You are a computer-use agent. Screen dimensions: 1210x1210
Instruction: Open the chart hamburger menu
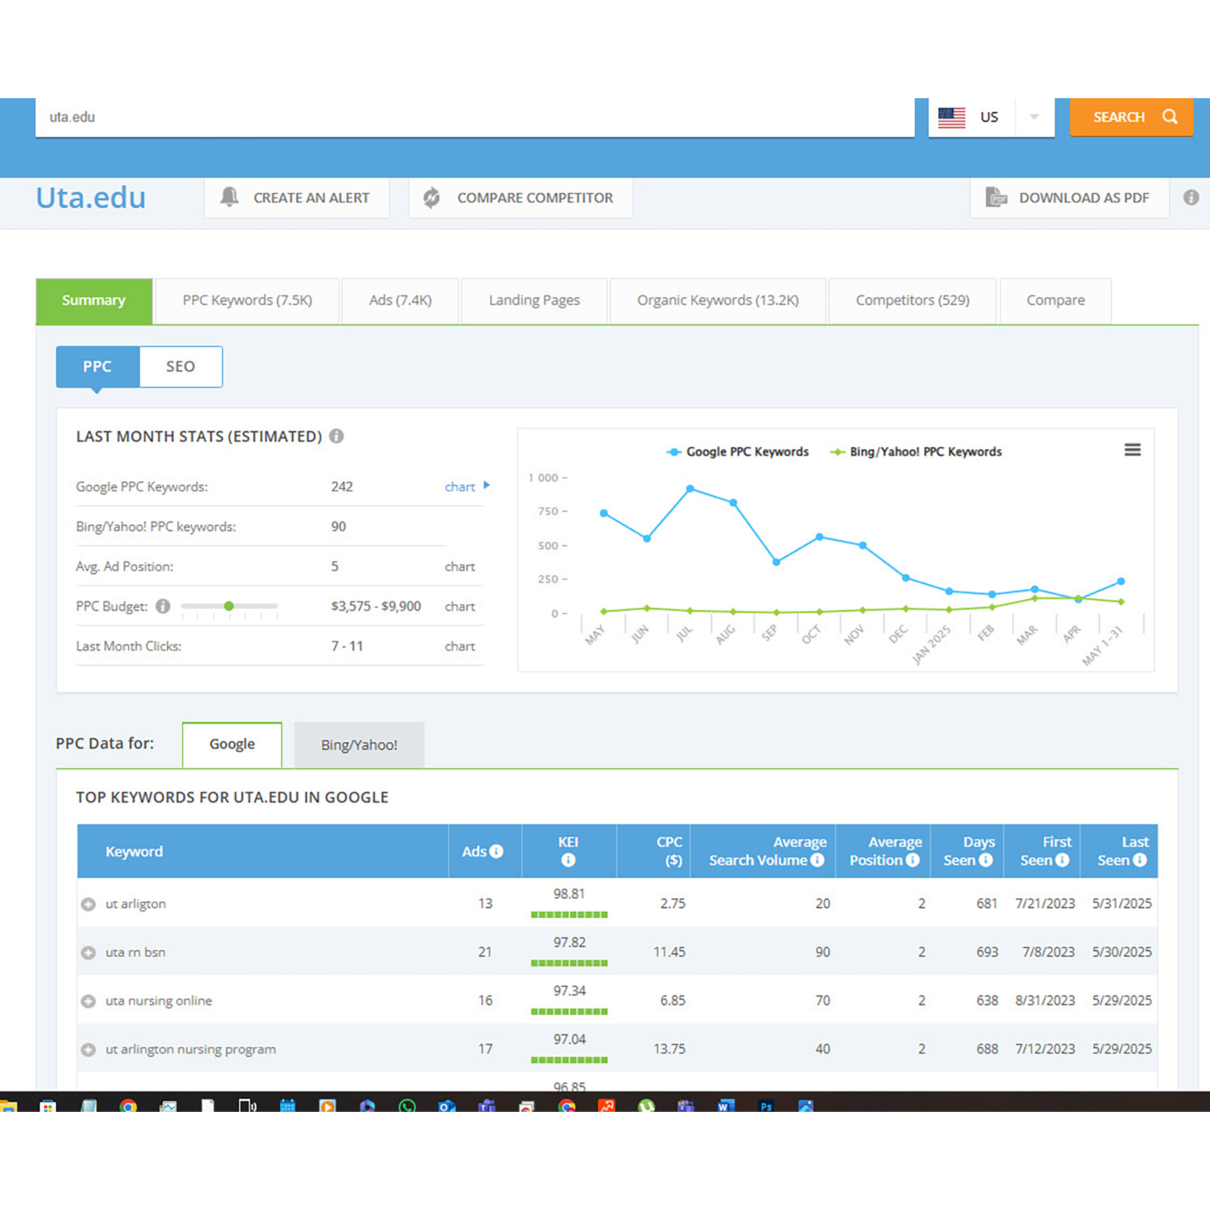pyautogui.click(x=1132, y=450)
